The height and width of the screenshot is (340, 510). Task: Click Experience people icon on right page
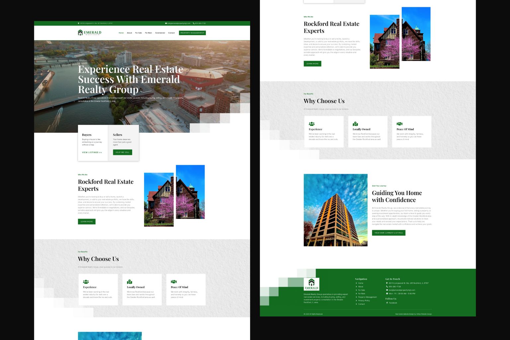pos(311,124)
